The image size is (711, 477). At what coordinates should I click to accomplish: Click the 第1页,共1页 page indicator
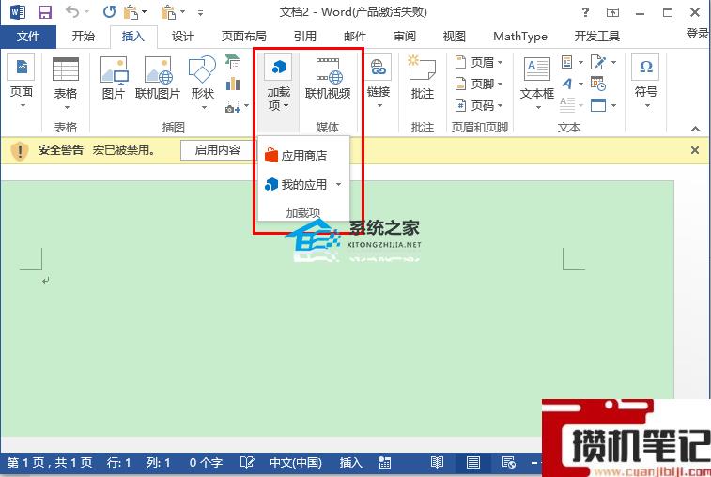[50, 463]
